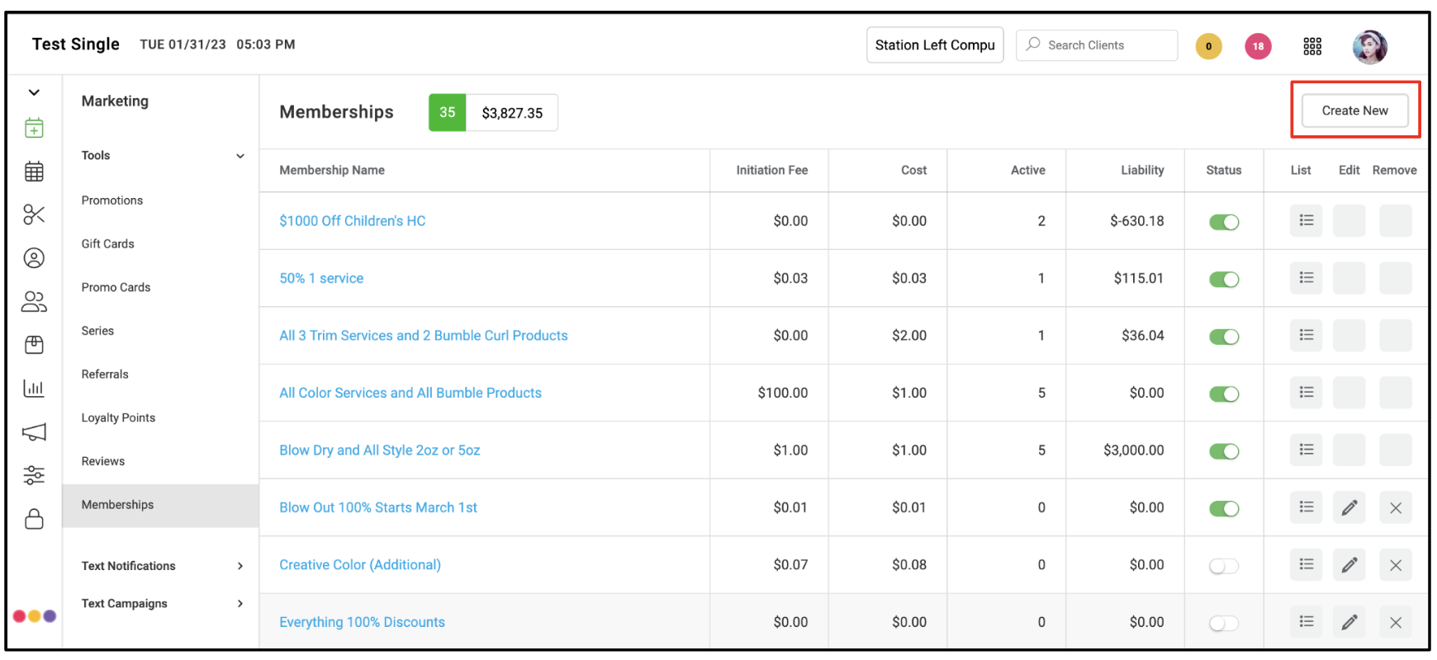The width and height of the screenshot is (1437, 660).
Task: Open the settings sliders sidebar icon
Action: point(34,475)
